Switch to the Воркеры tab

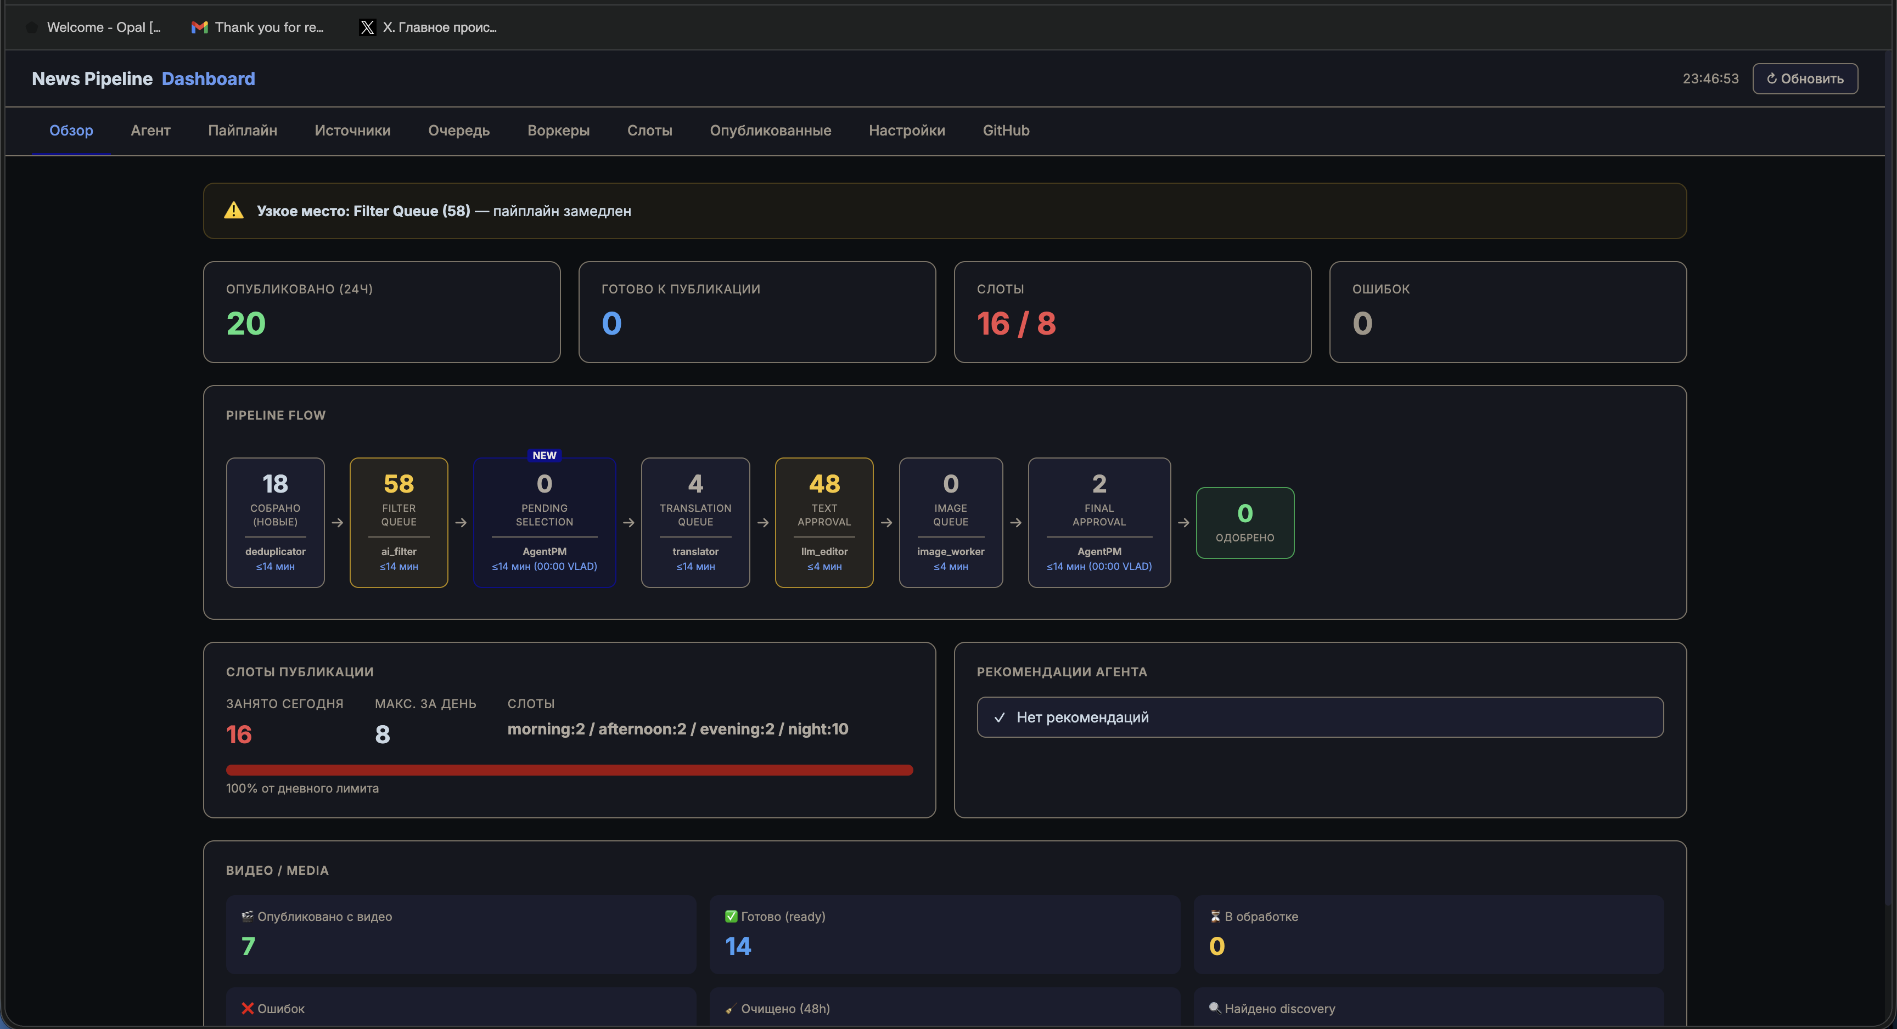tap(558, 131)
